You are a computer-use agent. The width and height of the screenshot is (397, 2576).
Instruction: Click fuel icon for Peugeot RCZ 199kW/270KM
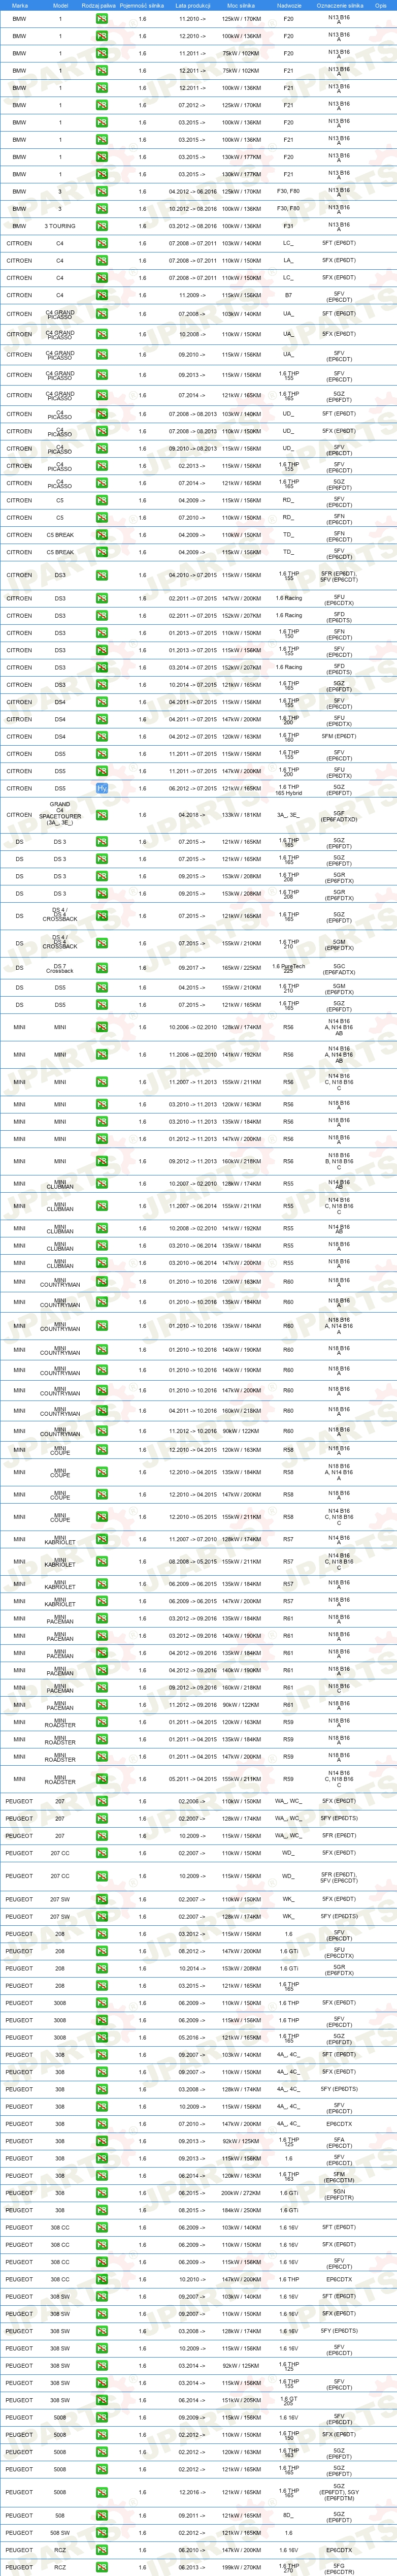click(x=102, y=2567)
